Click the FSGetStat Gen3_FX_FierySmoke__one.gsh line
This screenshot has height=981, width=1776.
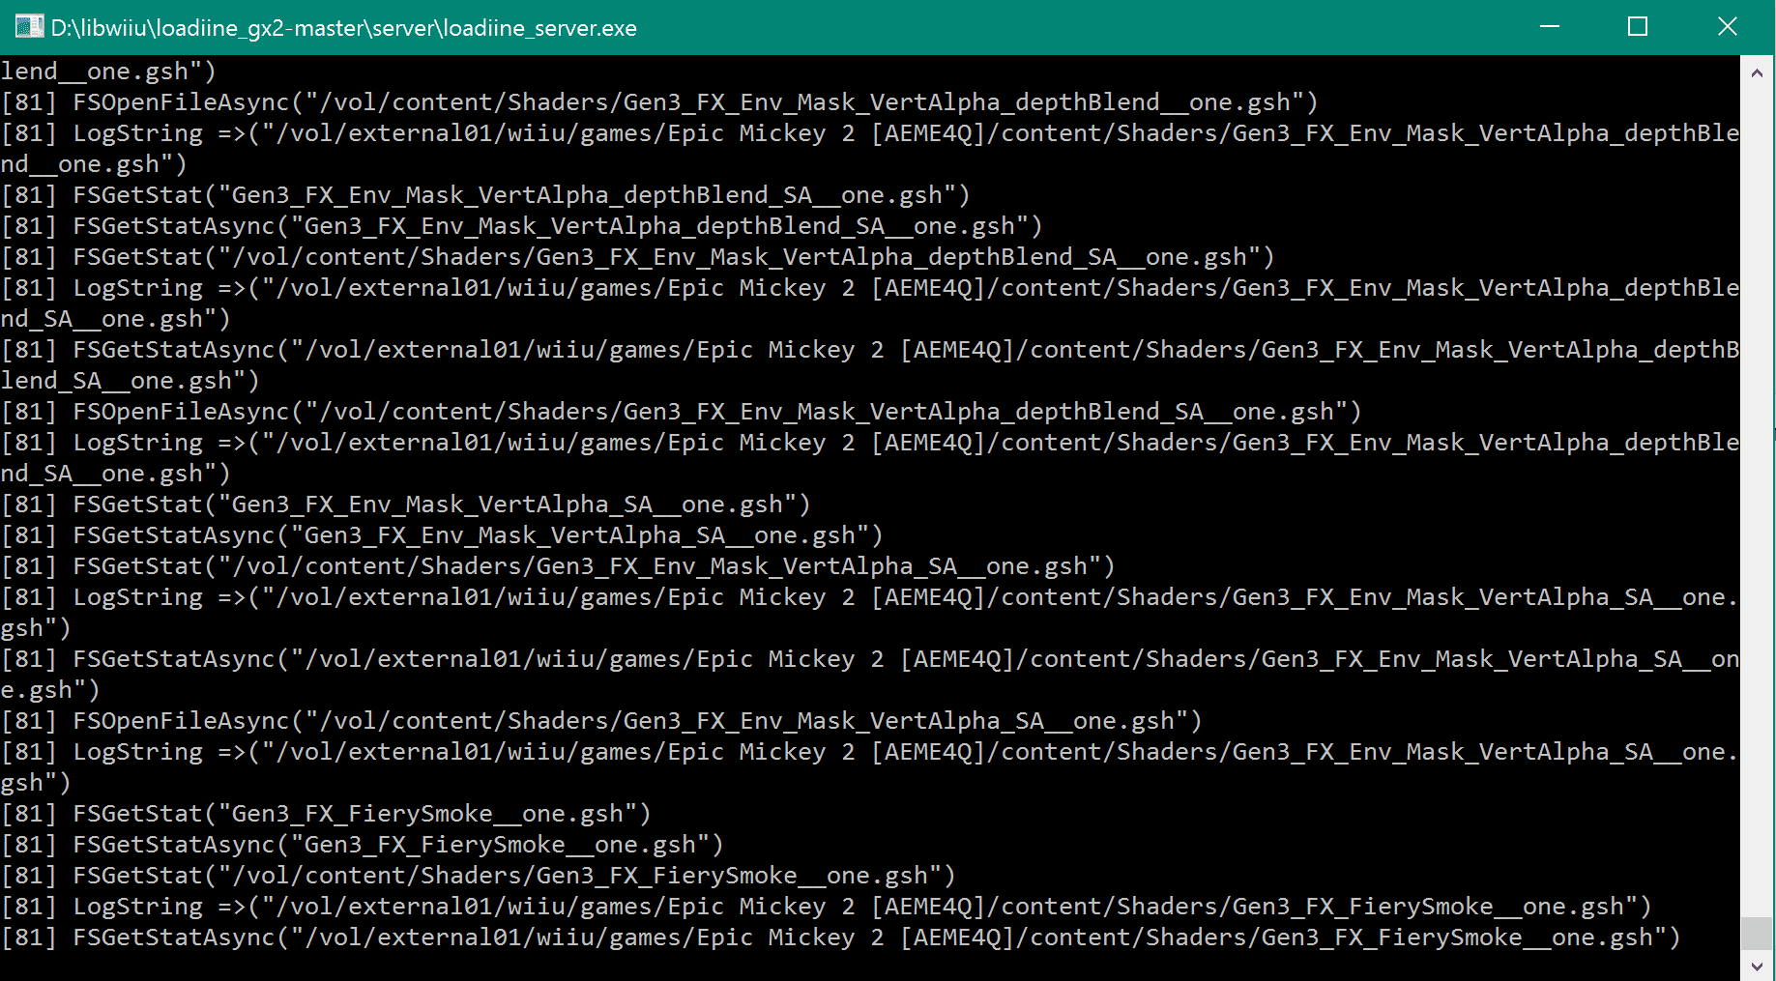(x=326, y=814)
